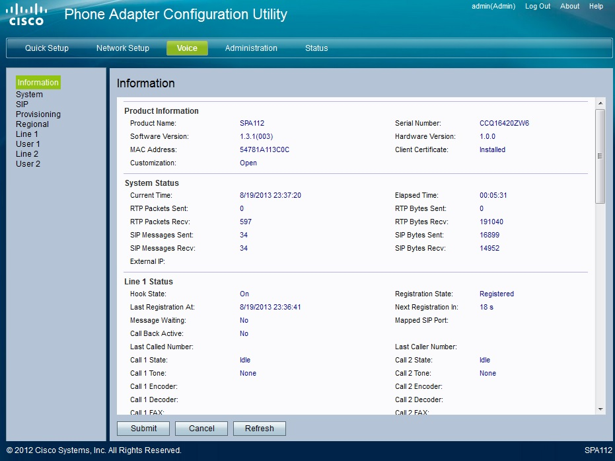
Task: Click SIP Bytes Recv value 14952
Action: point(489,248)
